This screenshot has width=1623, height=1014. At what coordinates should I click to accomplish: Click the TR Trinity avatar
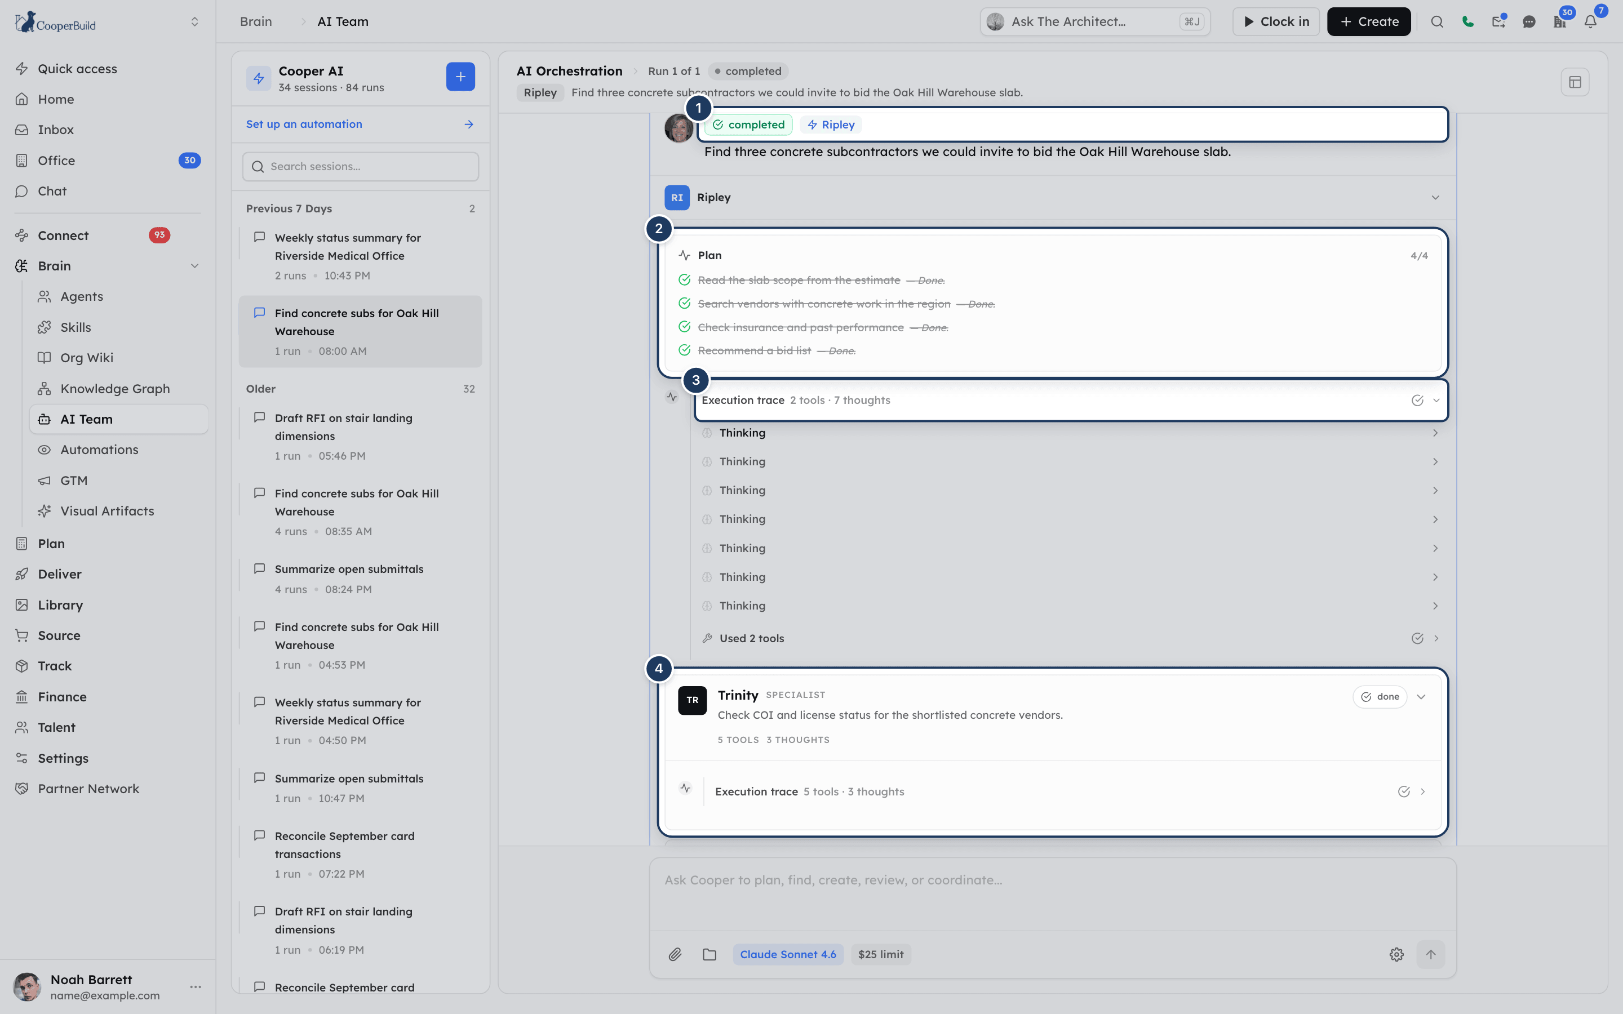click(692, 700)
